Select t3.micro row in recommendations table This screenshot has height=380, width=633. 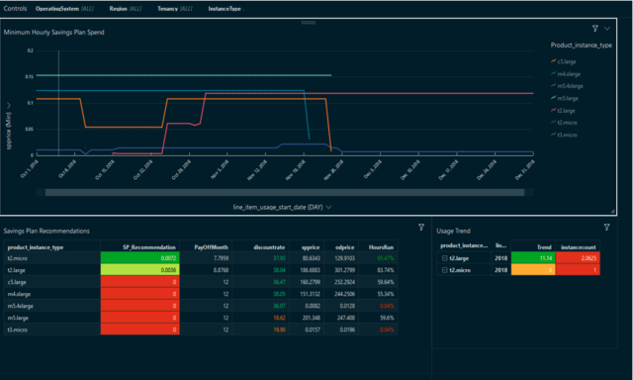coord(201,330)
